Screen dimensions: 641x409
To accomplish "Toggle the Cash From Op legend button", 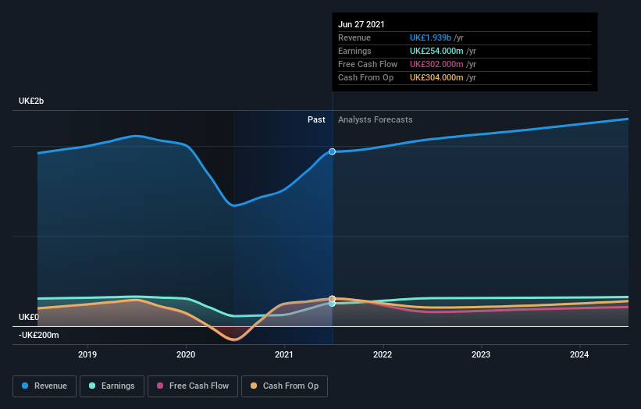I will (284, 386).
